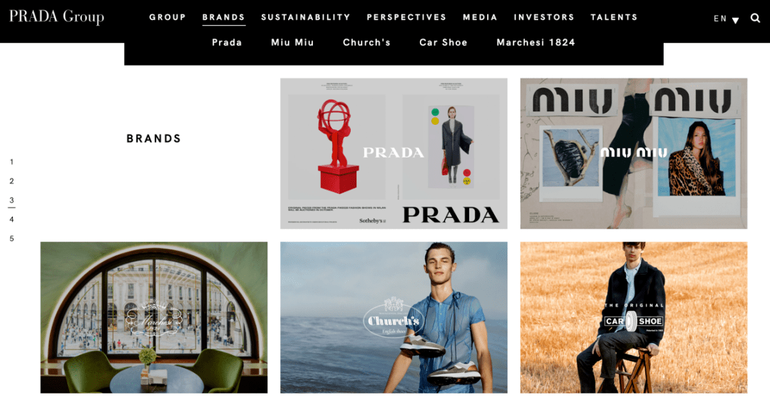Jump to page section 5

point(12,239)
